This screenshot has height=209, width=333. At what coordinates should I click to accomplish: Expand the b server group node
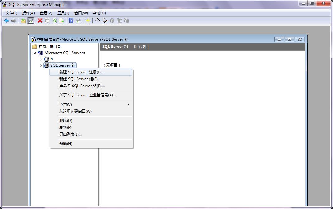(x=41, y=59)
